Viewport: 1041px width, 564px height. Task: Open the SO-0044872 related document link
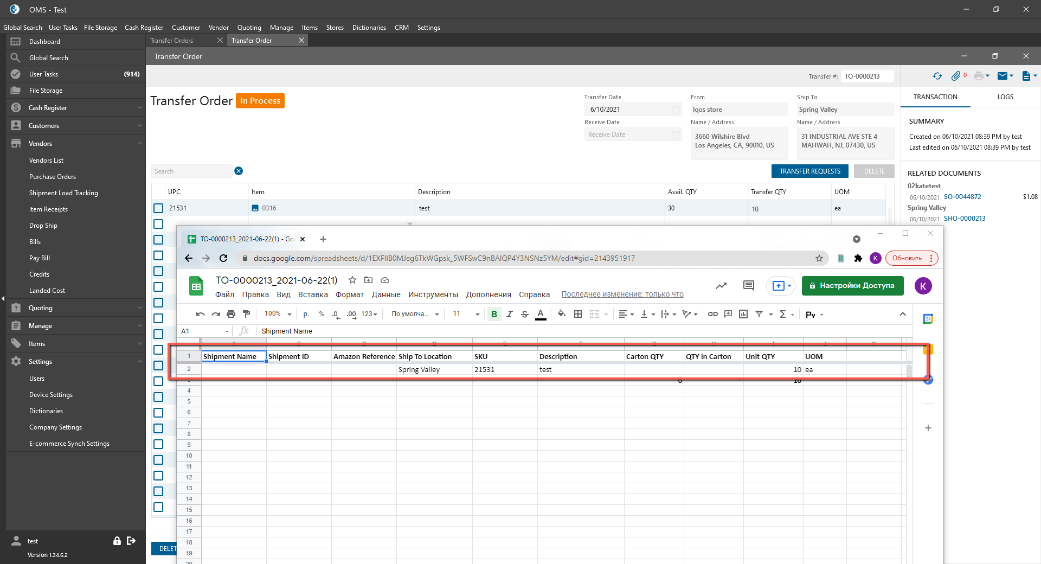click(x=962, y=197)
